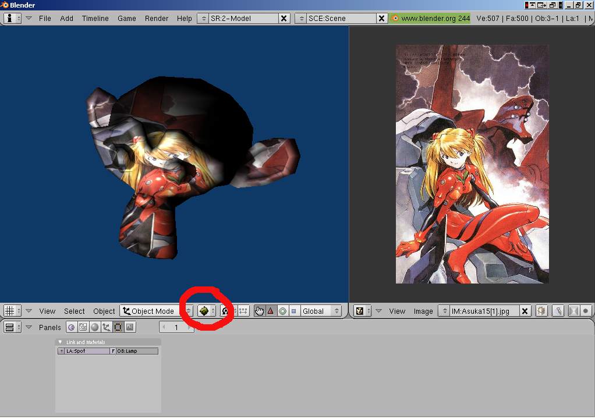Open the Panels menu
The image size is (595, 418).
(49, 327)
